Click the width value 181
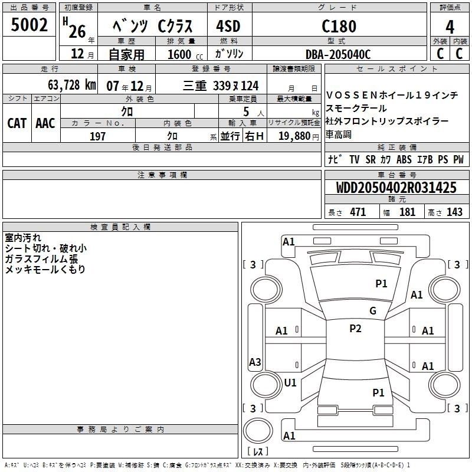This screenshot has width=472, height=472. point(407,212)
